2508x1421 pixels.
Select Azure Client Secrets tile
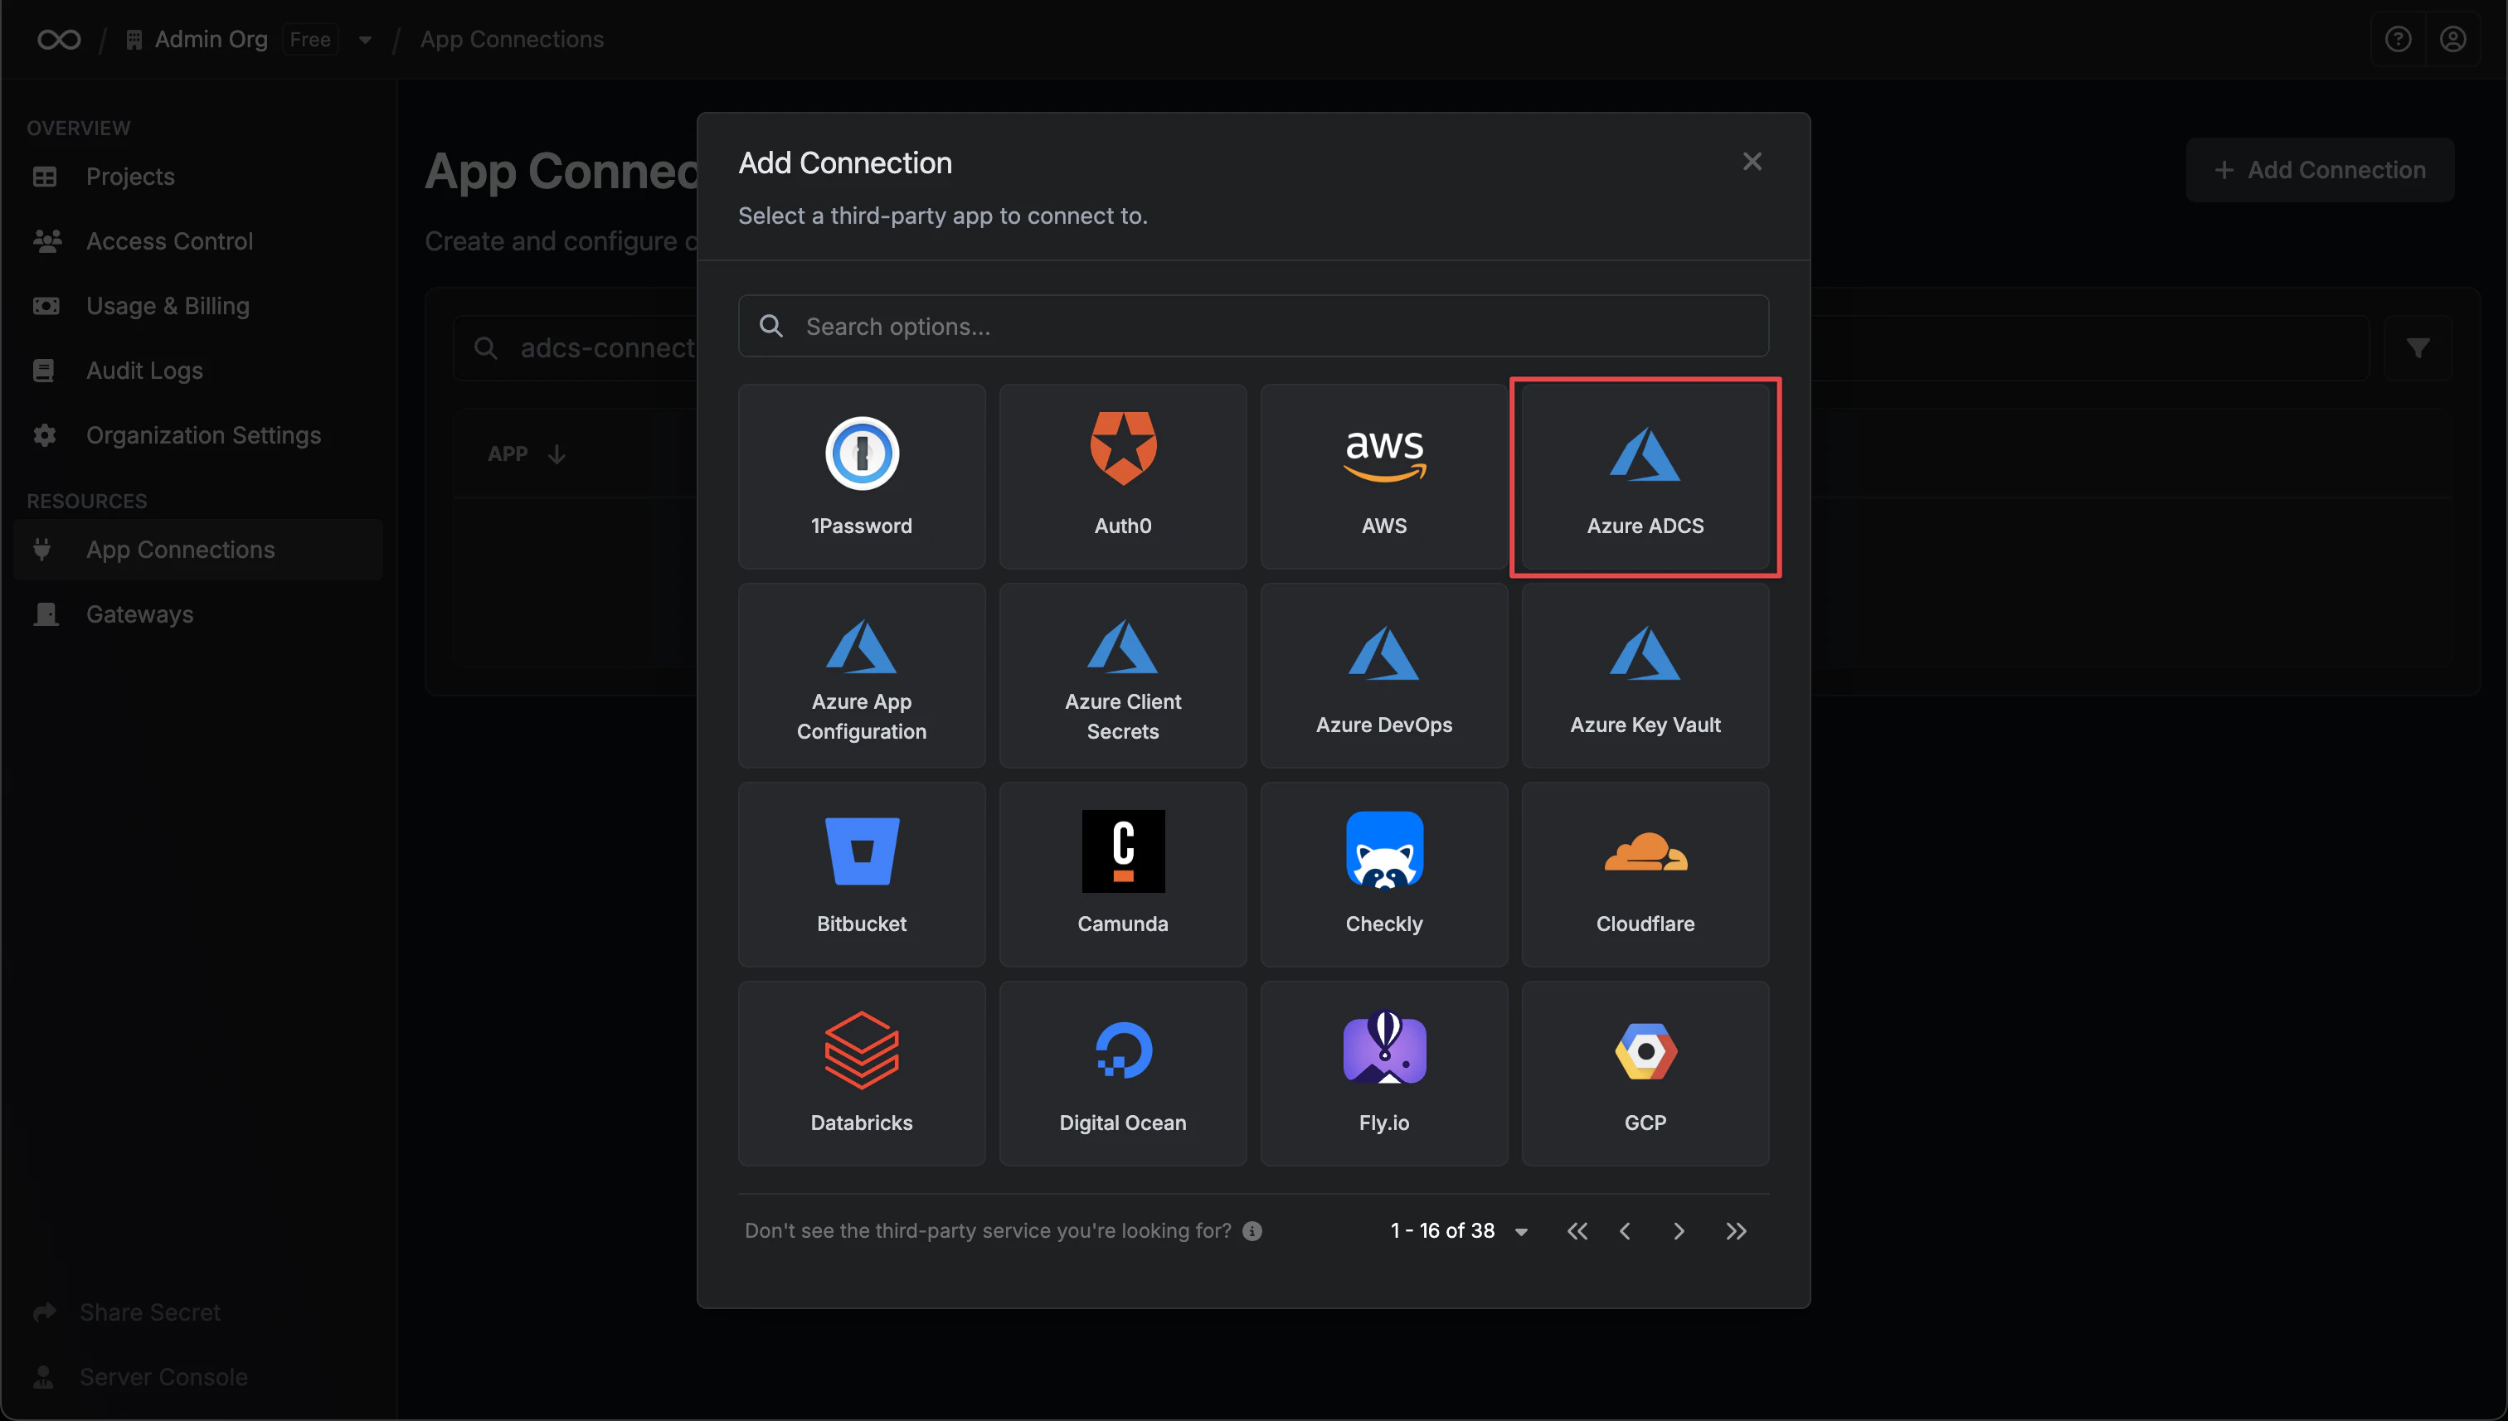[1123, 676]
